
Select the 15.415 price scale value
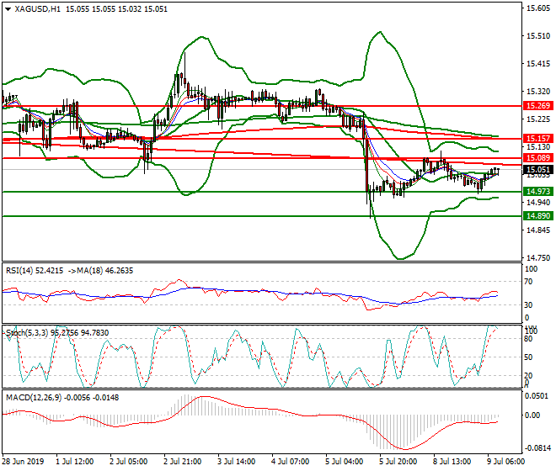[x=538, y=64]
